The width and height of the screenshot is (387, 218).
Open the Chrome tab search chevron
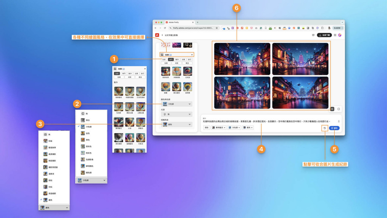342,22
